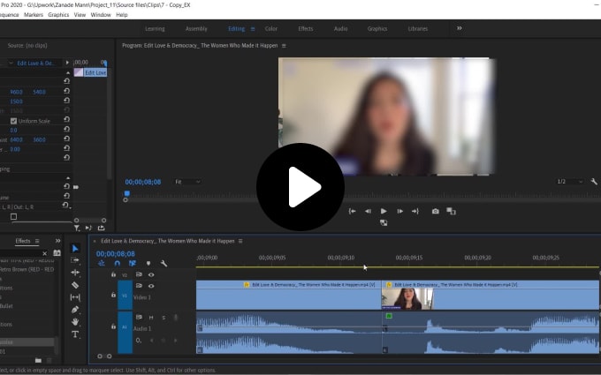Toggle the Audio 1 track lock

click(x=113, y=326)
